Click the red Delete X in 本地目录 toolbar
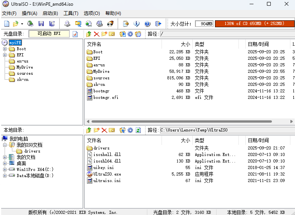The height and width of the screenshot is (215, 295). tap(104, 130)
